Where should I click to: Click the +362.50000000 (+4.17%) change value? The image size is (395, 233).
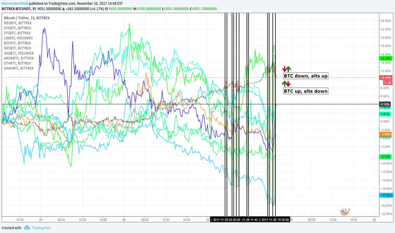(85, 9)
